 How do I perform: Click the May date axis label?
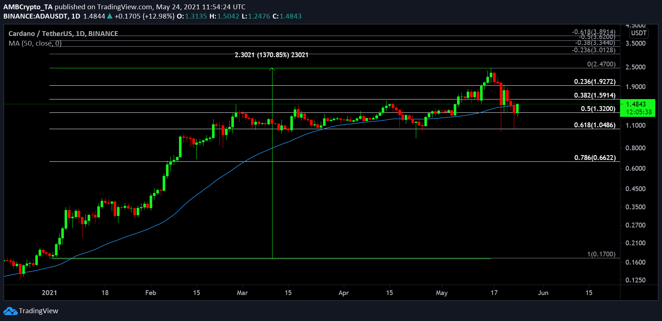pos(442,293)
